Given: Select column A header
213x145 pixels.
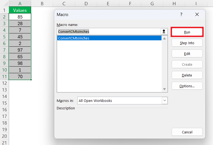Looking at the screenshot, I should tap(20, 4).
